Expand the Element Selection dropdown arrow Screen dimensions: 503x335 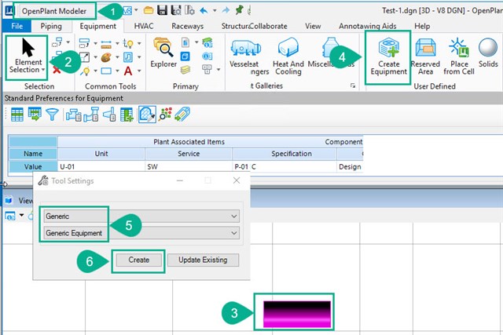click(x=43, y=70)
